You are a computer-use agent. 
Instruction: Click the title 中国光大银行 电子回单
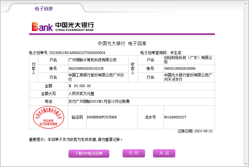122,43
